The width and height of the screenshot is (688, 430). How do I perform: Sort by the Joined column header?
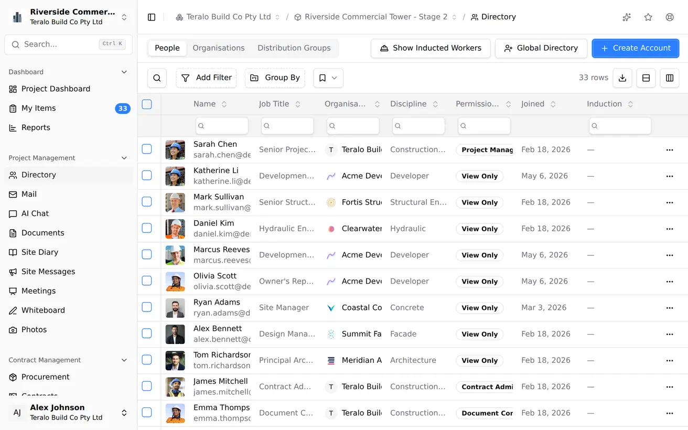[x=539, y=104]
